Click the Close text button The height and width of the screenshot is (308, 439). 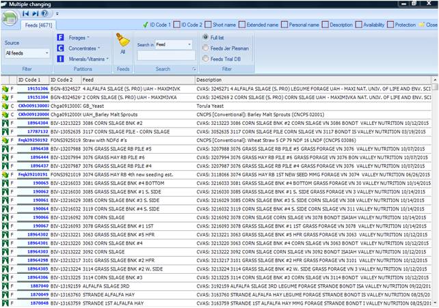[431, 25]
